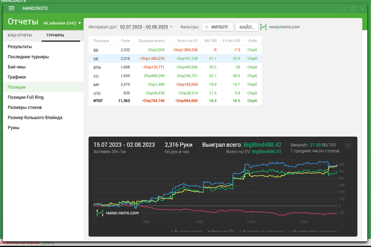This screenshot has height=247, width=371.
Task: Select the CO position row
Action: point(175,76)
